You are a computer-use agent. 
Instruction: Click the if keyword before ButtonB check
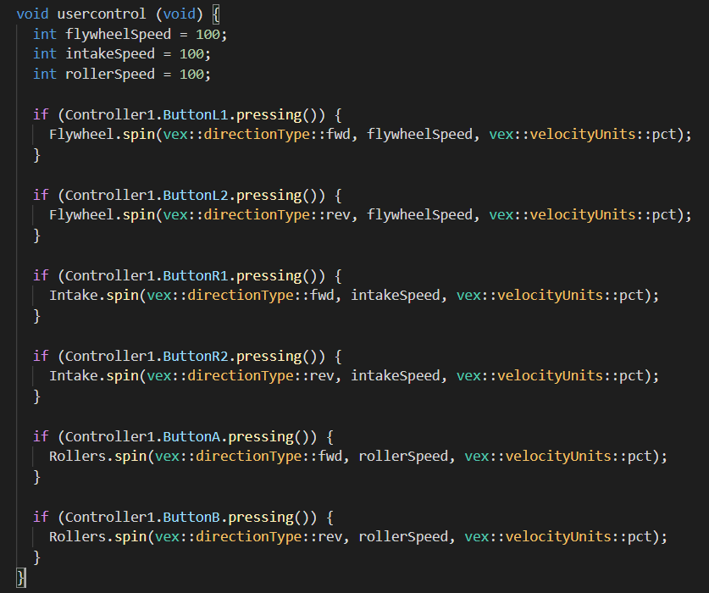[41, 518]
